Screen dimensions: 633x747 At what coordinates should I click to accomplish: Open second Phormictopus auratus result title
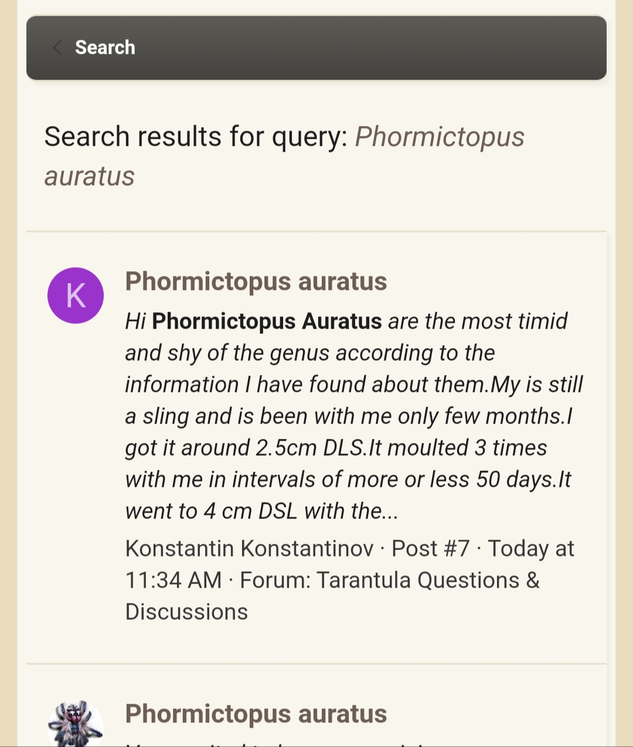[x=256, y=714]
